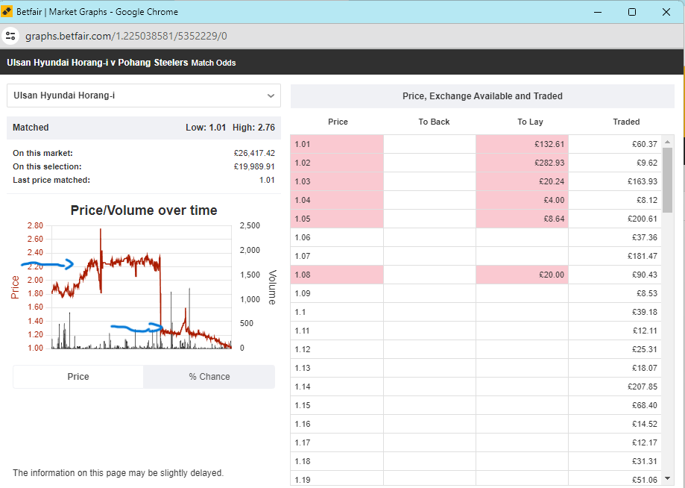Click the £19,989.91 selection matched amount
This screenshot has height=488, width=685.
point(254,166)
